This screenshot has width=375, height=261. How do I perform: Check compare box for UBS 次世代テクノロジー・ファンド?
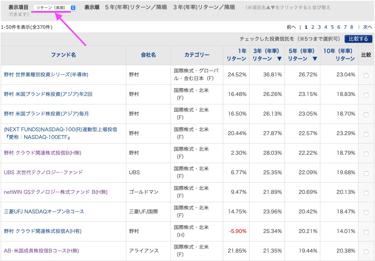(x=366, y=173)
